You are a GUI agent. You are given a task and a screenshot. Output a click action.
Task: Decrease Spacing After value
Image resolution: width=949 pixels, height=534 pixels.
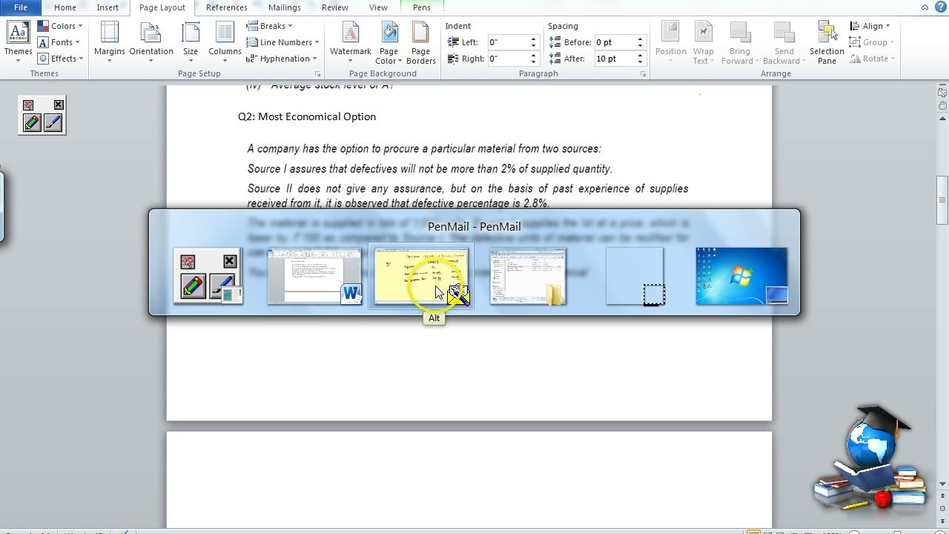click(640, 62)
